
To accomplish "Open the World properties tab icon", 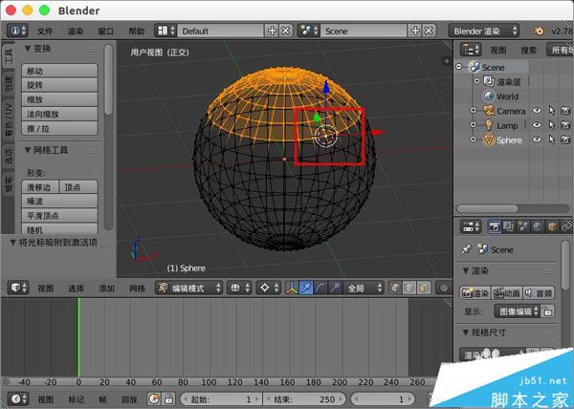I will [x=538, y=227].
